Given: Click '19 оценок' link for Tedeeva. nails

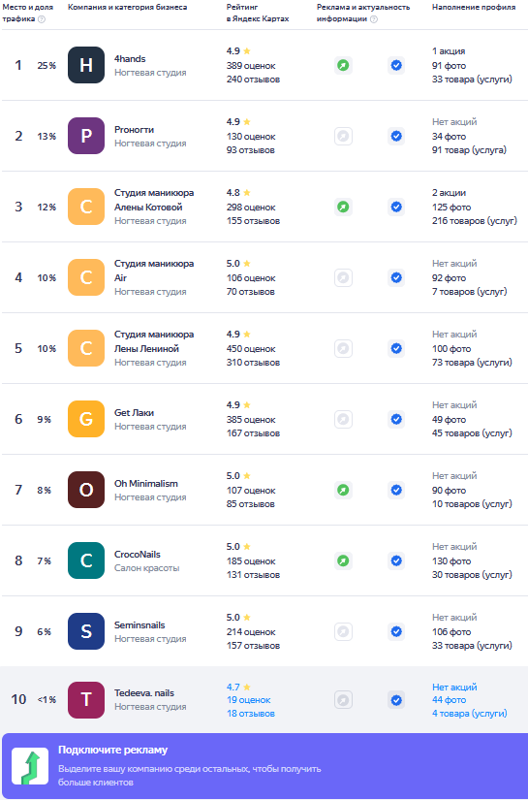Looking at the screenshot, I should click(249, 700).
